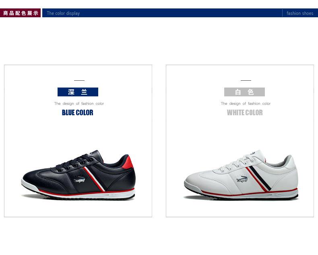Select the 白色 white color badge
The width and height of the screenshot is (318, 255).
244,92
